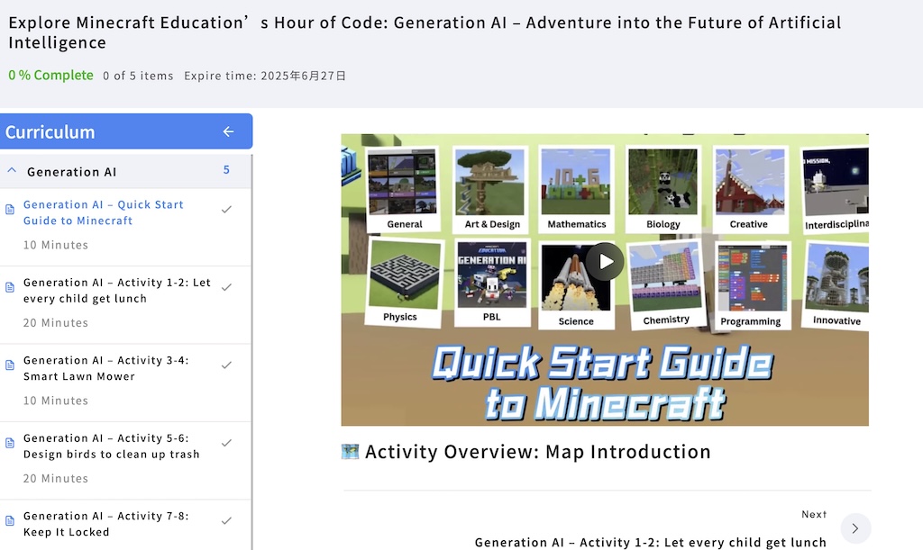Click the PBL Generation AI category card
Image resolution: width=923 pixels, height=550 pixels.
[492, 282]
